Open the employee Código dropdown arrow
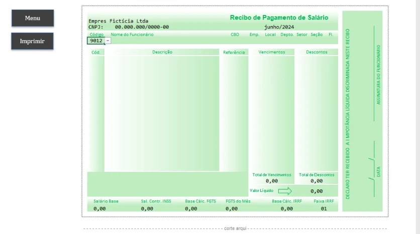 coord(108,41)
